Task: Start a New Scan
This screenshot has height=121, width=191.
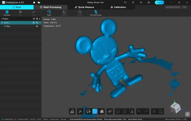Action: tap(7, 13)
